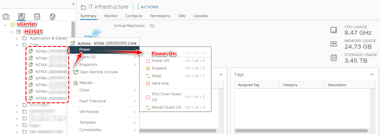380x135 pixels.
Task: Open the Storage inventory view icon
Action: [x=37, y=17]
